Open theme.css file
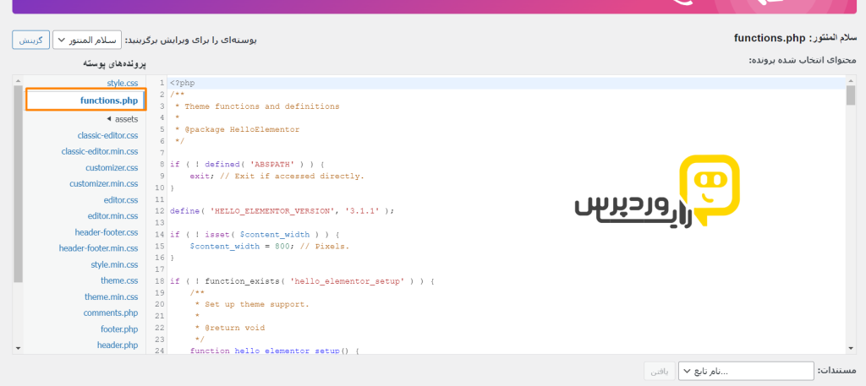Screen dimensions: 866x386 tap(119, 280)
